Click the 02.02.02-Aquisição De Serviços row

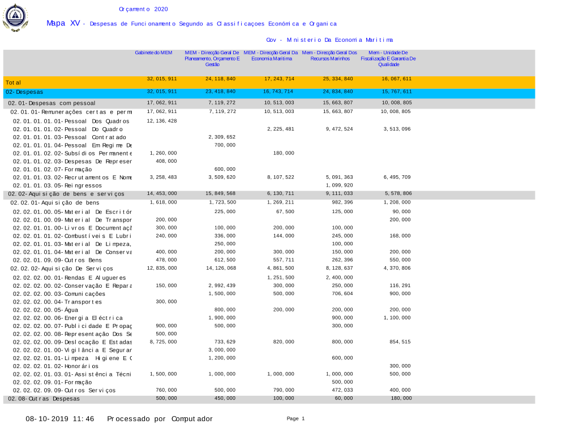click(62, 269)
